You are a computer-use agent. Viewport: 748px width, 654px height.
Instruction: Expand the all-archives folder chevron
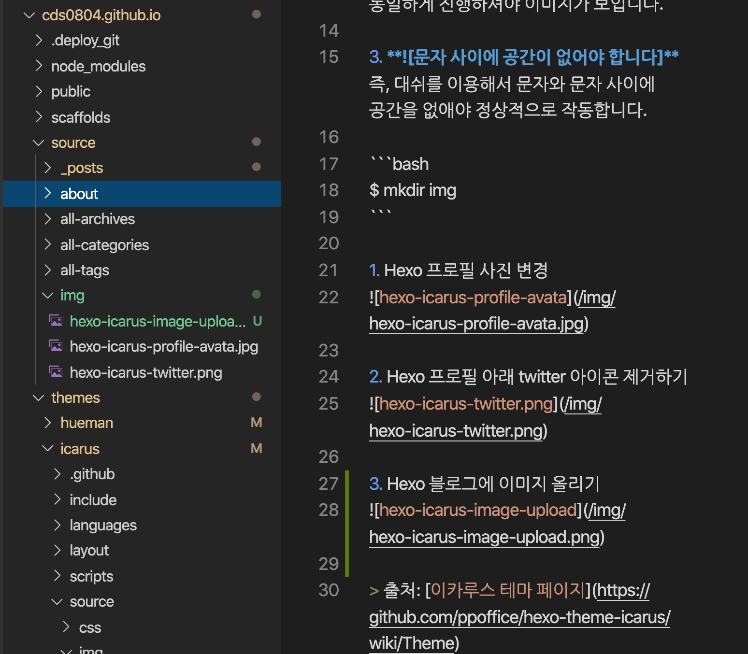48,219
